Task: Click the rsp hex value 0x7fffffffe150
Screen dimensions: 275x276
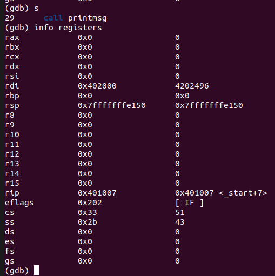Action: (112, 105)
